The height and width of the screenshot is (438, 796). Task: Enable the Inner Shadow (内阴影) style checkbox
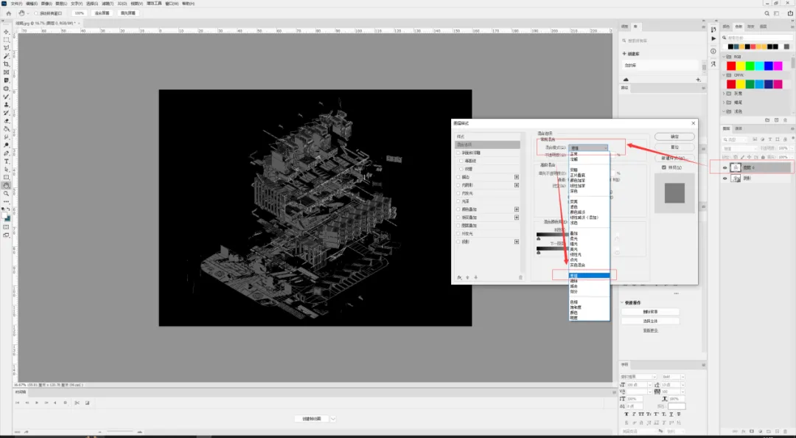click(x=458, y=185)
